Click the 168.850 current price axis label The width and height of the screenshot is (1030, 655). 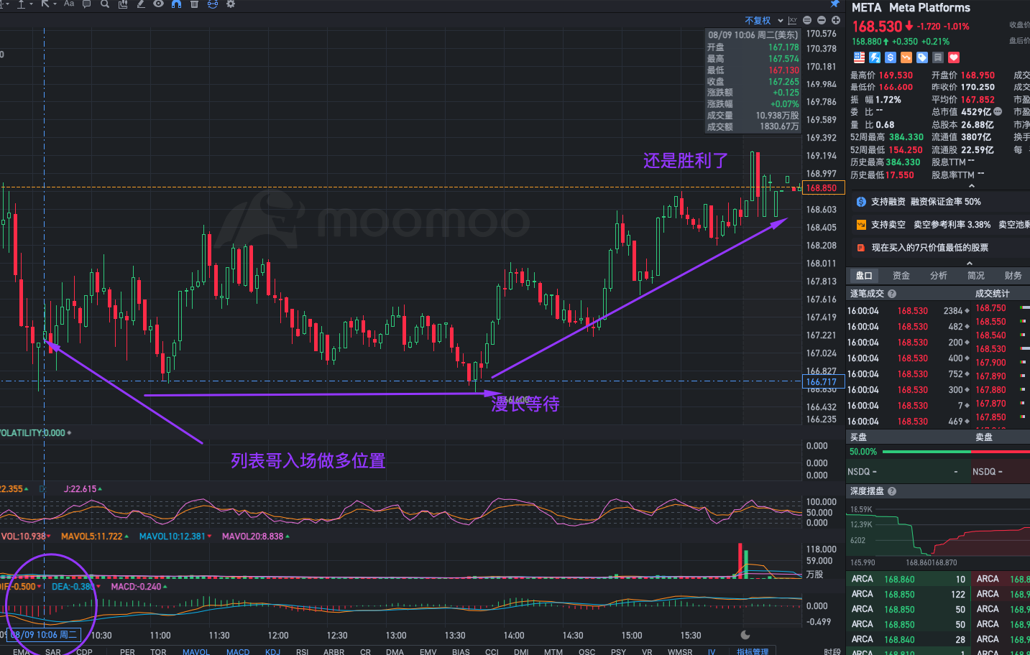pos(823,188)
